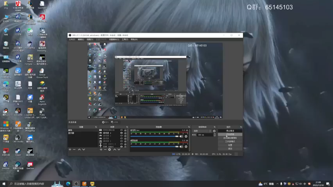Select the Apex Legends desktop icon
This screenshot has width=333, height=187.
point(42,100)
